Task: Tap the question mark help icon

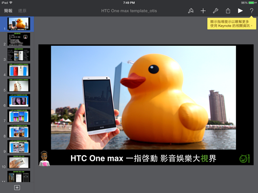Action: tap(252, 11)
